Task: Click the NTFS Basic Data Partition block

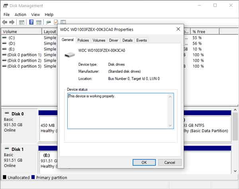Action: click(x=207, y=129)
